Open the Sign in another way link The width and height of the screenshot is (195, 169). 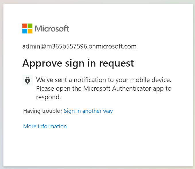click(x=88, y=111)
